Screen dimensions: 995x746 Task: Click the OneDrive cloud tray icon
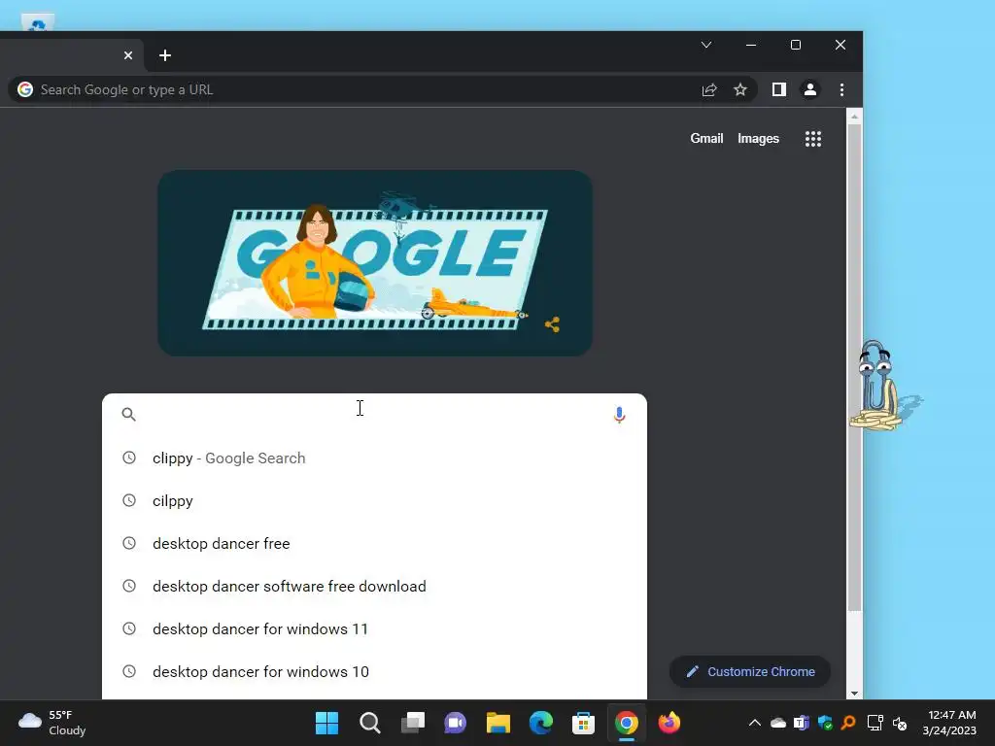point(778,723)
